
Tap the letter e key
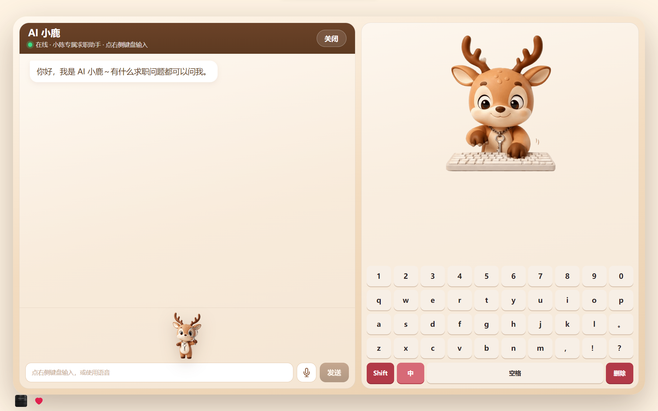pyautogui.click(x=432, y=300)
